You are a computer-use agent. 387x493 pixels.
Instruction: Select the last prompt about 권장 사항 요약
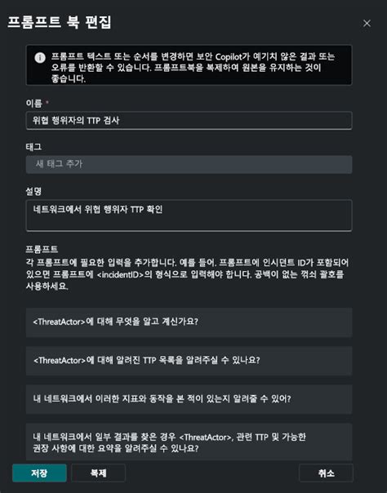click(x=189, y=442)
